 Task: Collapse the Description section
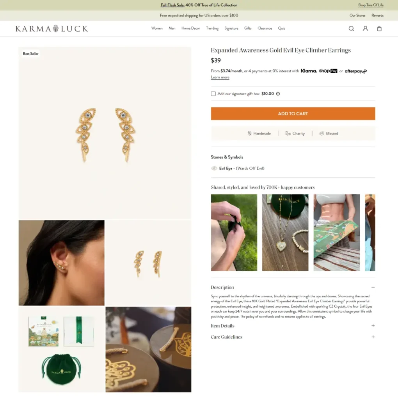373,287
